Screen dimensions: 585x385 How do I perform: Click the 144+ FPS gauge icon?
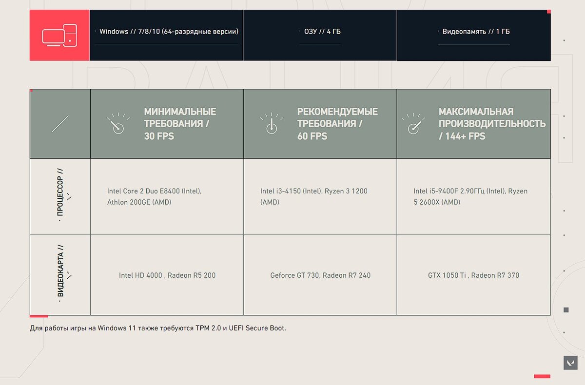click(x=413, y=124)
